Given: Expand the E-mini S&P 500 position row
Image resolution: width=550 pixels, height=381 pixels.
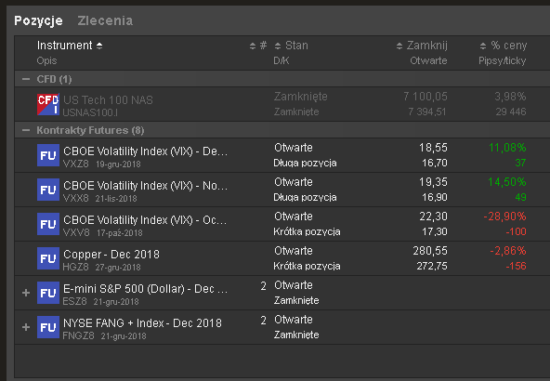Looking at the screenshot, I should (26, 293).
